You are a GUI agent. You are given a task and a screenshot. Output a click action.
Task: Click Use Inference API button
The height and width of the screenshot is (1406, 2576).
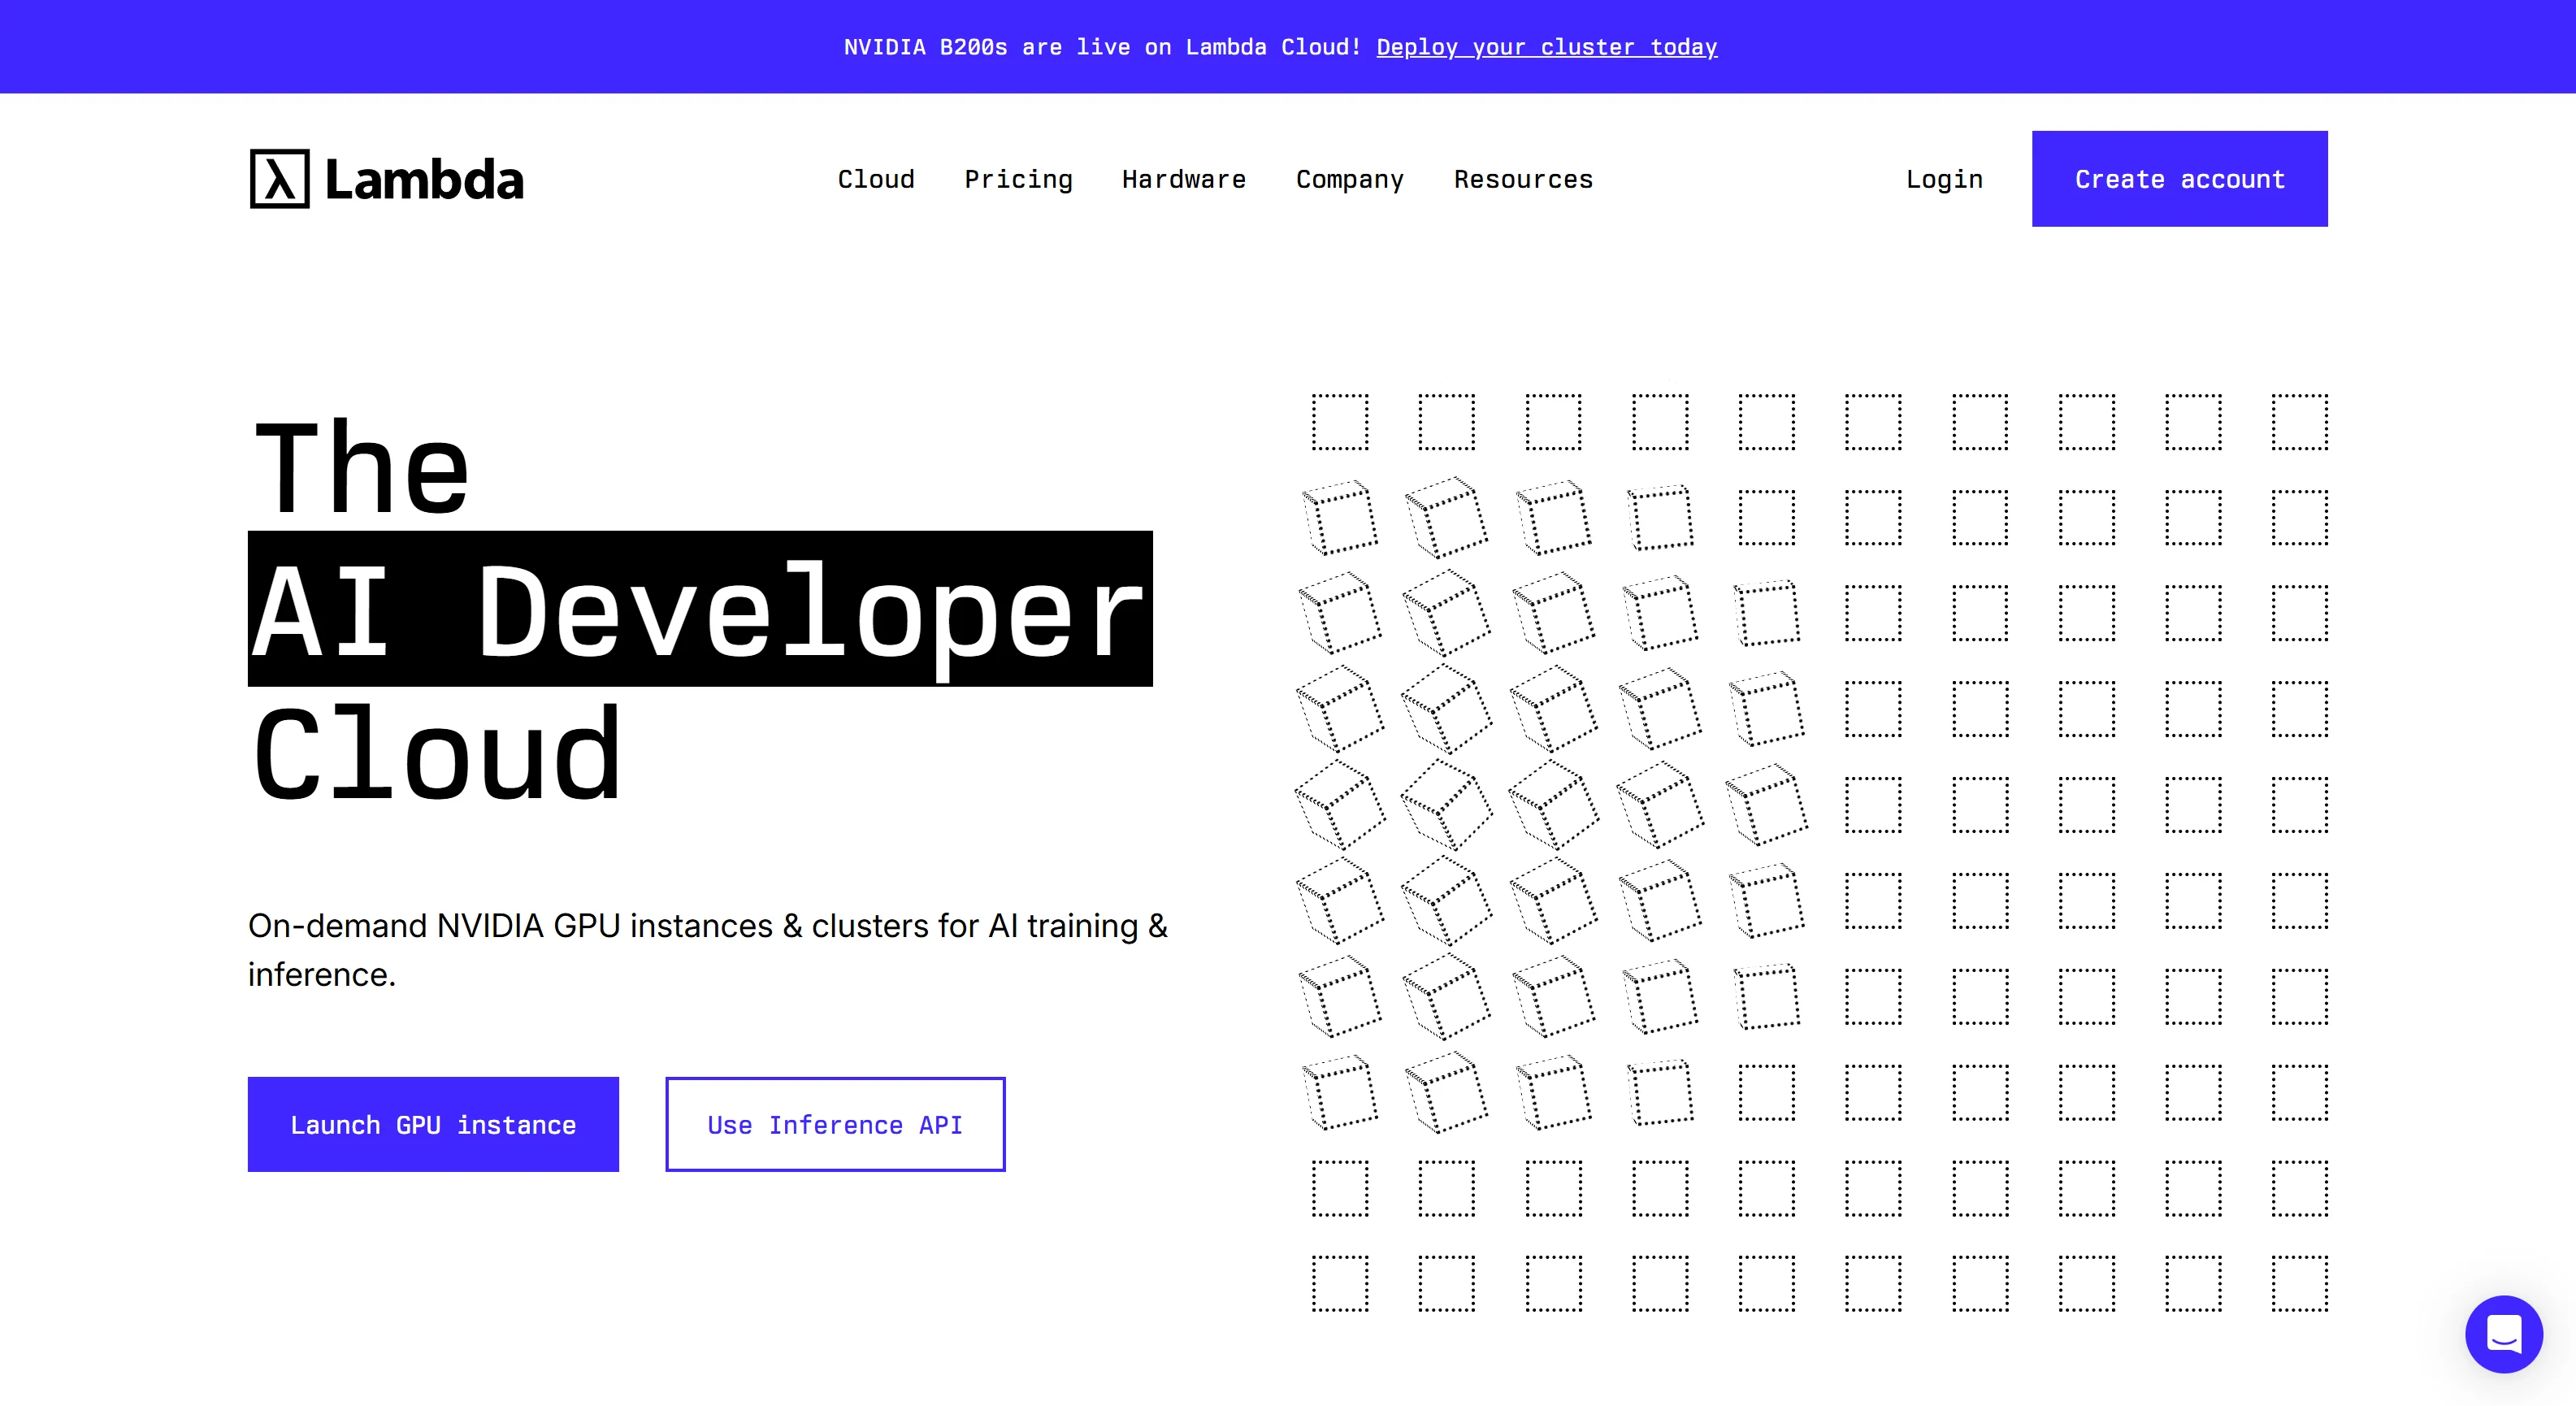835,1124
